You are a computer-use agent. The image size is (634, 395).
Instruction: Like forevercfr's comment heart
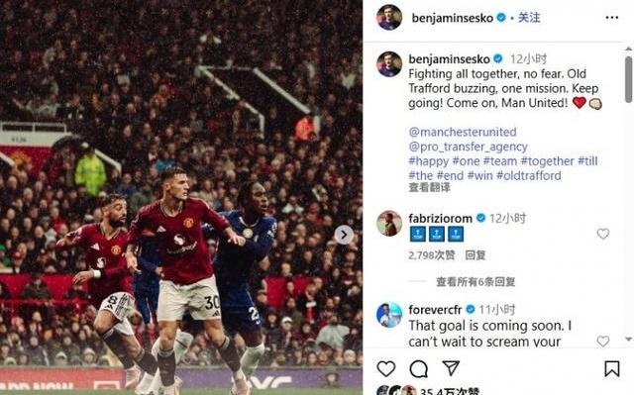603,341
